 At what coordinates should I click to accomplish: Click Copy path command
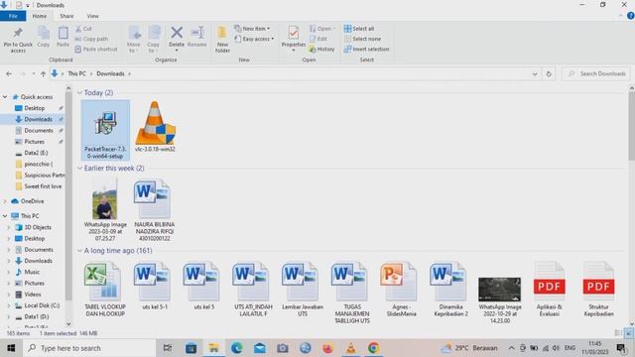(91, 39)
